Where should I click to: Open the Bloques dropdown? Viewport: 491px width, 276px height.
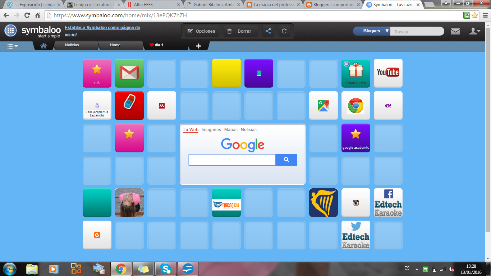coord(371,31)
